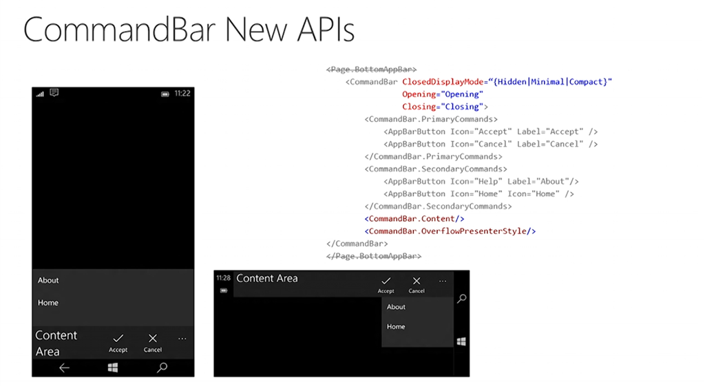Click AppBarButton Icon="Cancel" code line

tap(490, 144)
